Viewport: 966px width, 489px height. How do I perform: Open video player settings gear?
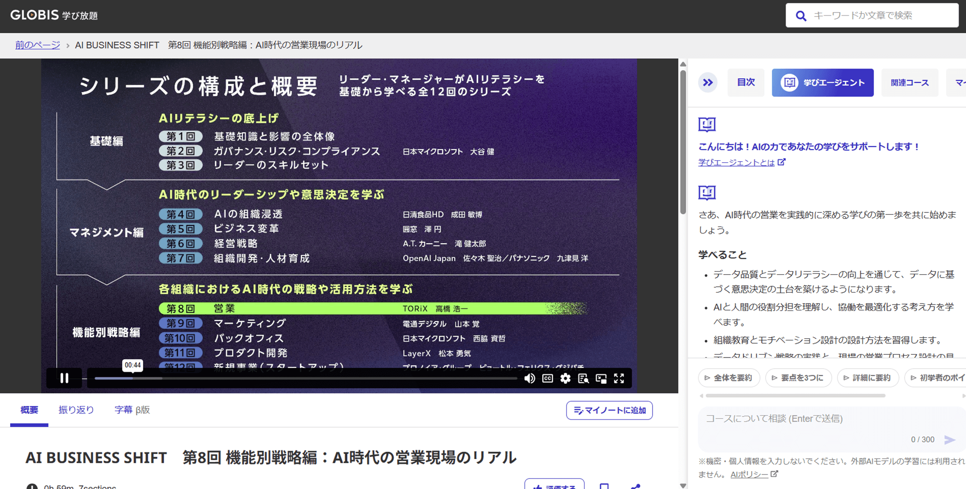pos(565,378)
